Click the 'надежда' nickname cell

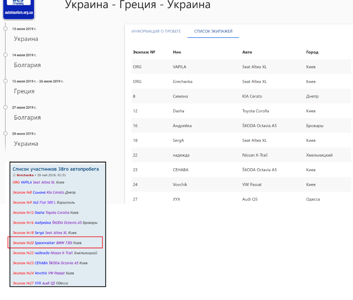(181, 155)
